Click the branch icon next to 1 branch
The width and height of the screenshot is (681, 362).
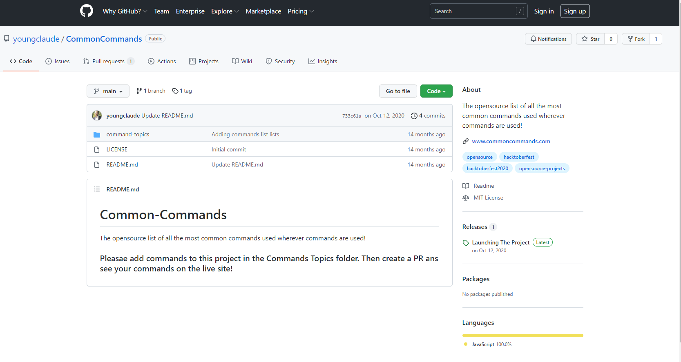point(139,91)
